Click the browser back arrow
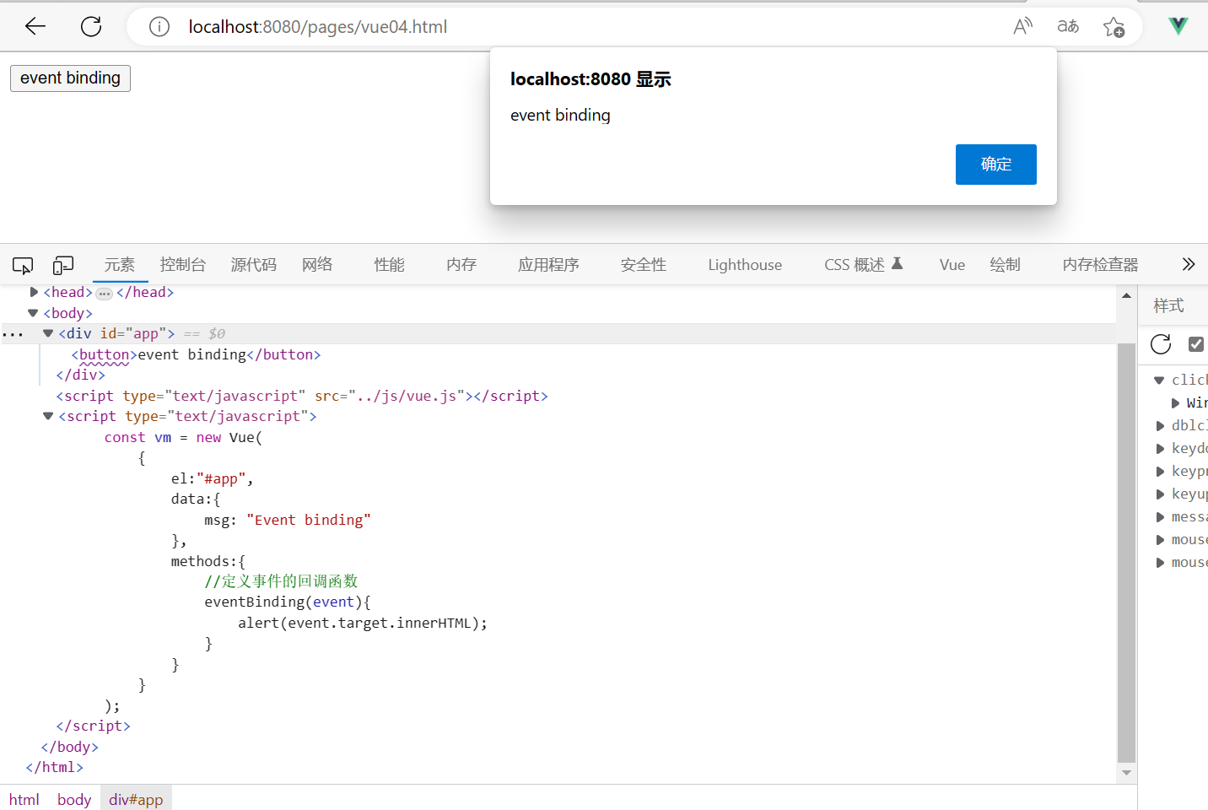Viewport: 1208px width, 810px height. (35, 26)
